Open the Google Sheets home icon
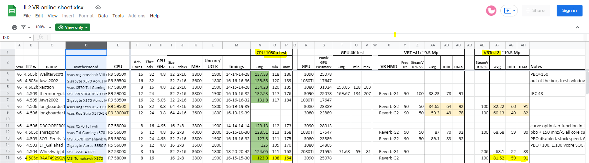 click(x=12, y=11)
